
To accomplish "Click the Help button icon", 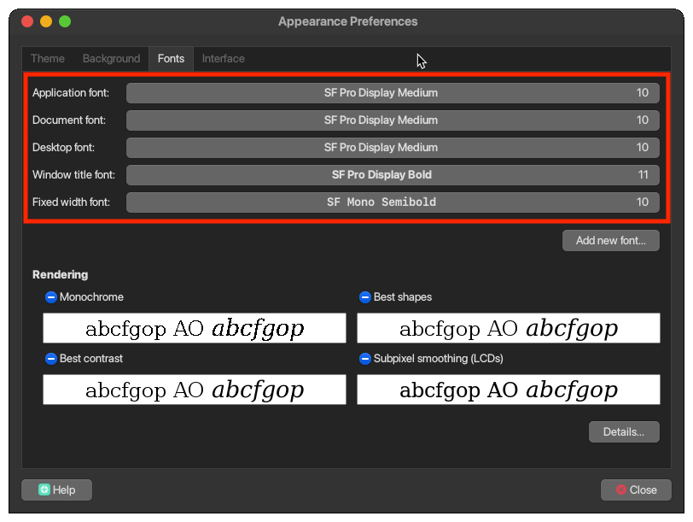I will click(x=44, y=490).
